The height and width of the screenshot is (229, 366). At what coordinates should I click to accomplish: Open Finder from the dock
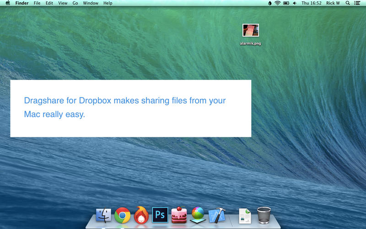pos(104,215)
